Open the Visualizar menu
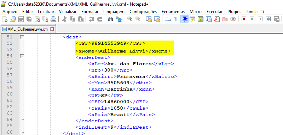This screenshot has height=135, width=283. (68, 12)
